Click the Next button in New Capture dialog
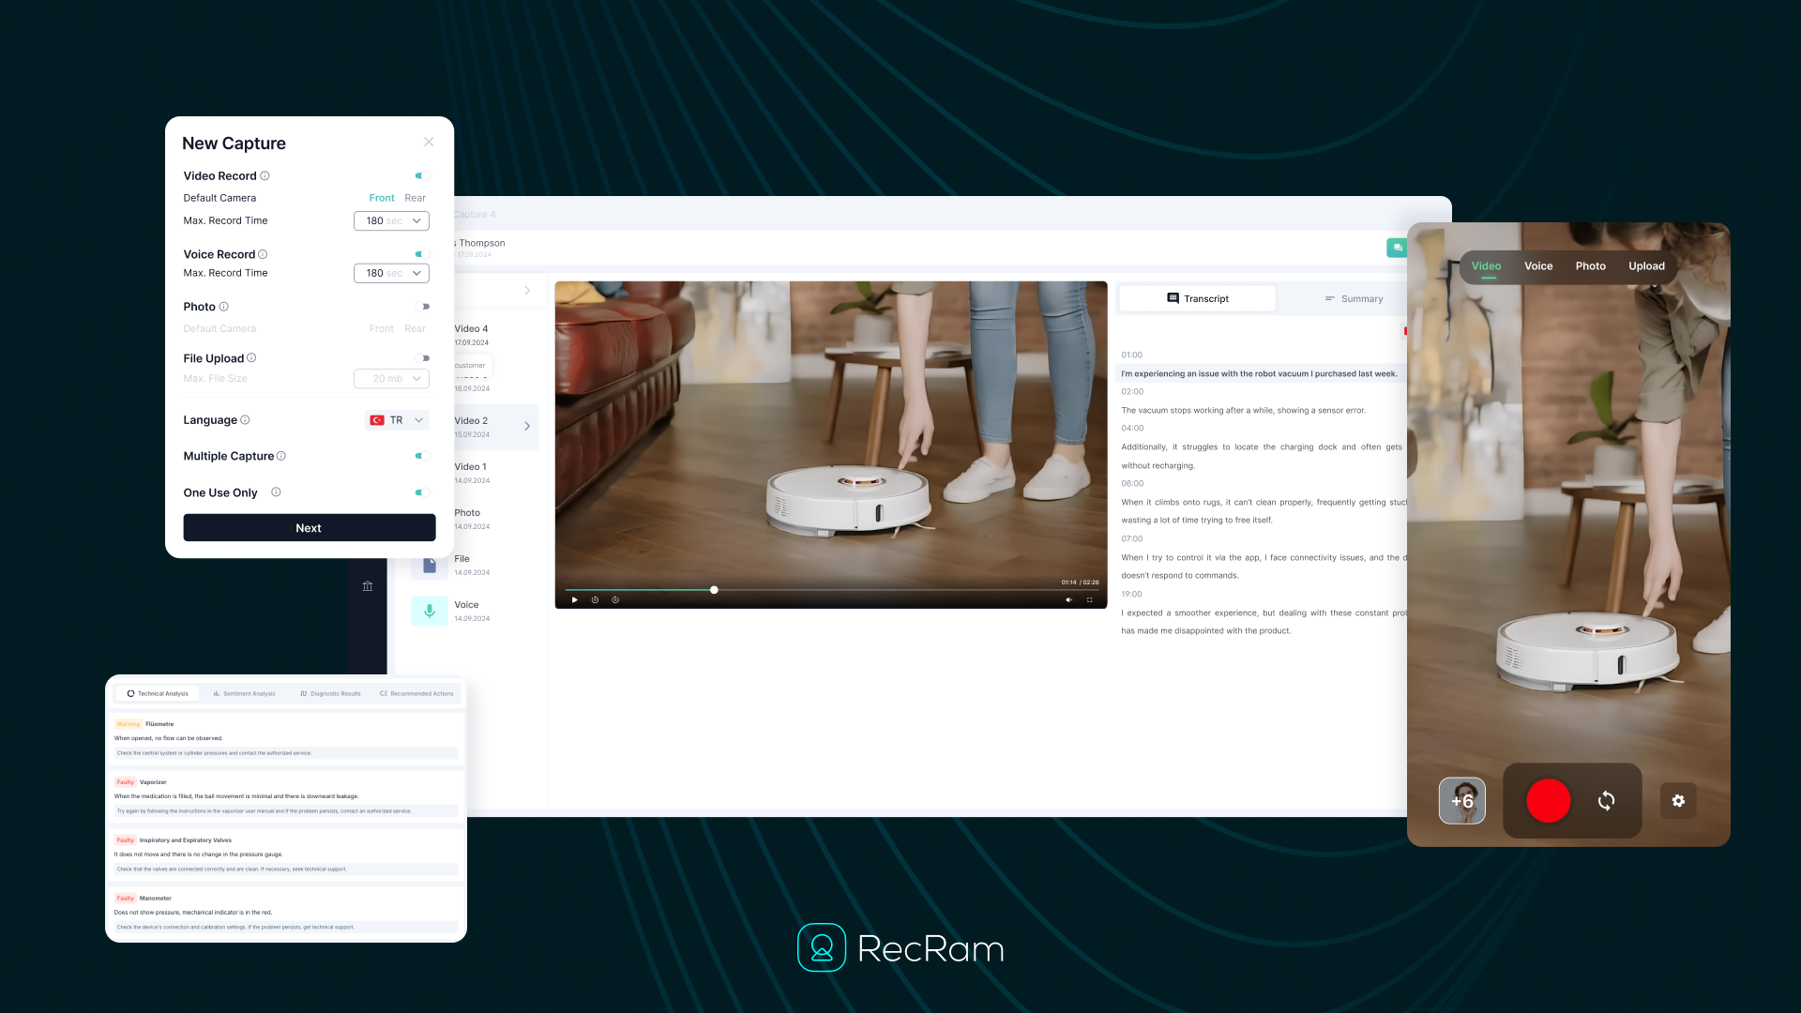Screen dimensions: 1801x1013 [310, 528]
